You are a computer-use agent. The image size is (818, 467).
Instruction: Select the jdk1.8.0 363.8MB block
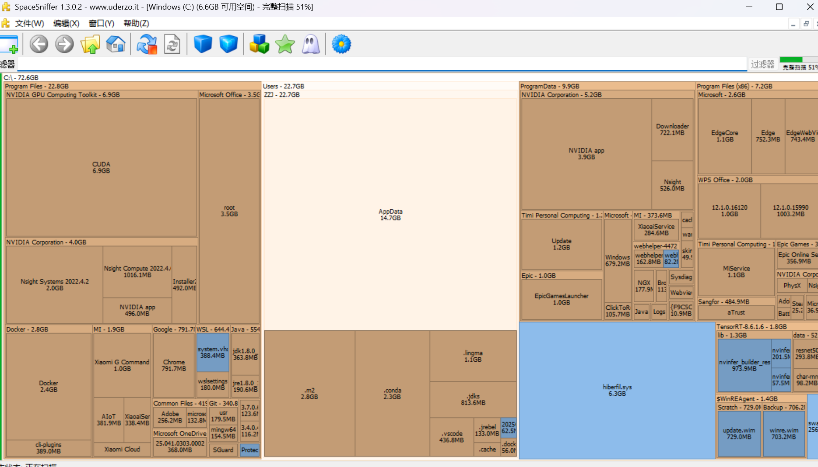click(245, 354)
